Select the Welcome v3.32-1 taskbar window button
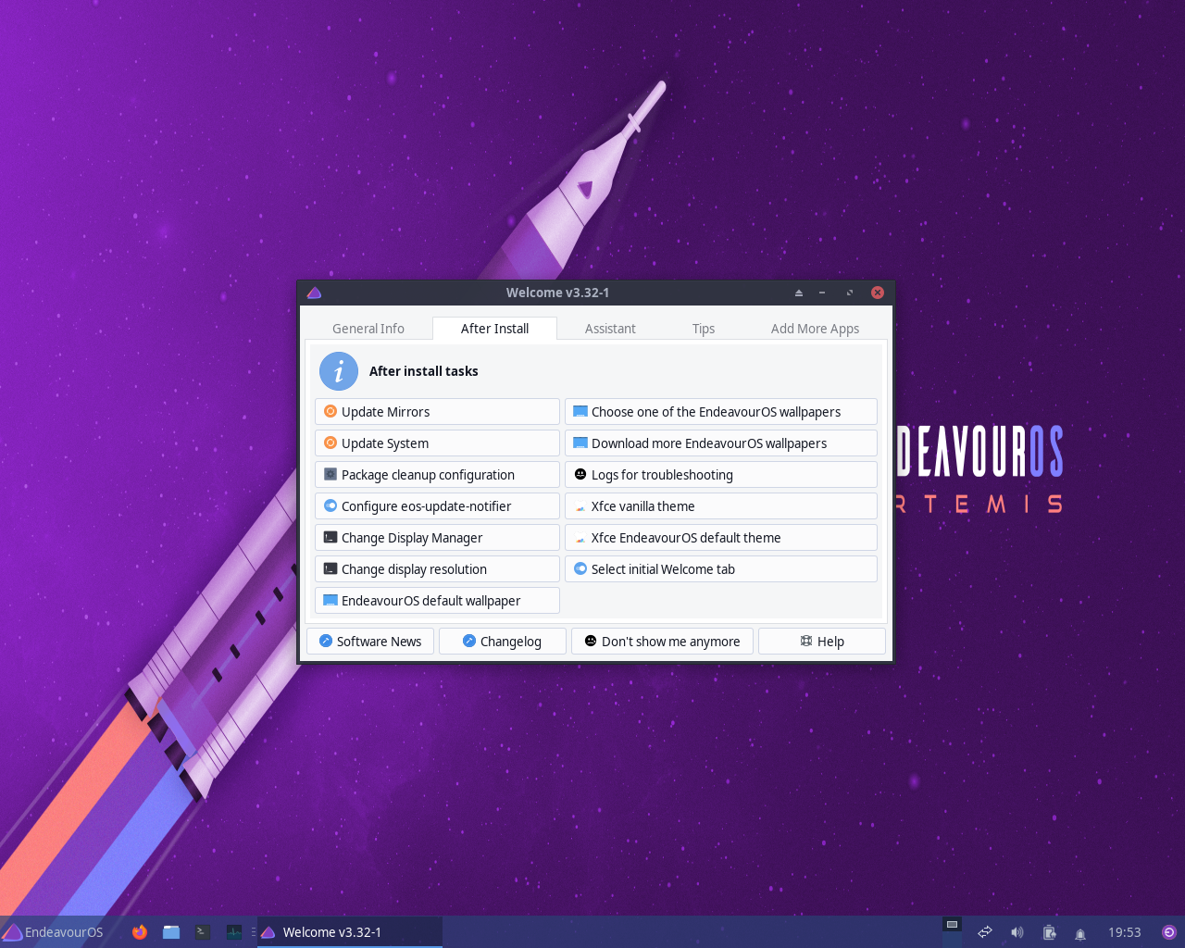 click(x=350, y=932)
